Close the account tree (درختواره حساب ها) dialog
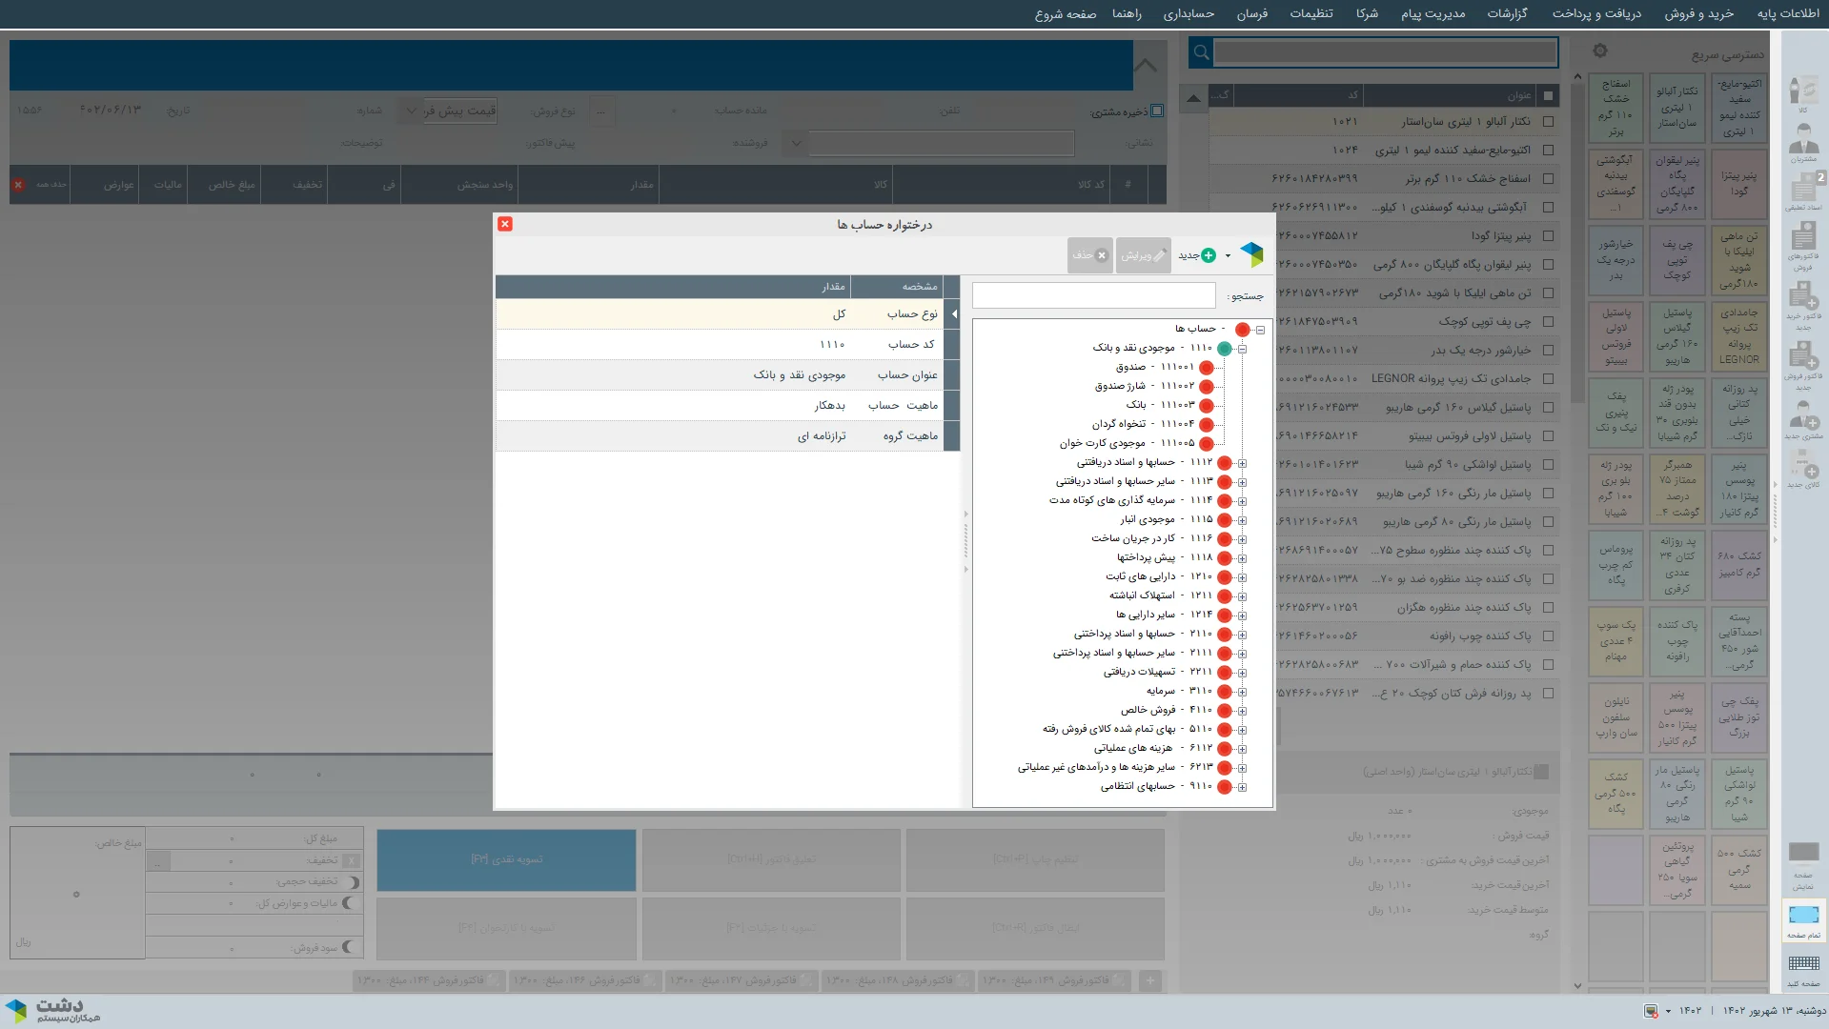Screen dimensions: 1829x1029 [x=505, y=224]
